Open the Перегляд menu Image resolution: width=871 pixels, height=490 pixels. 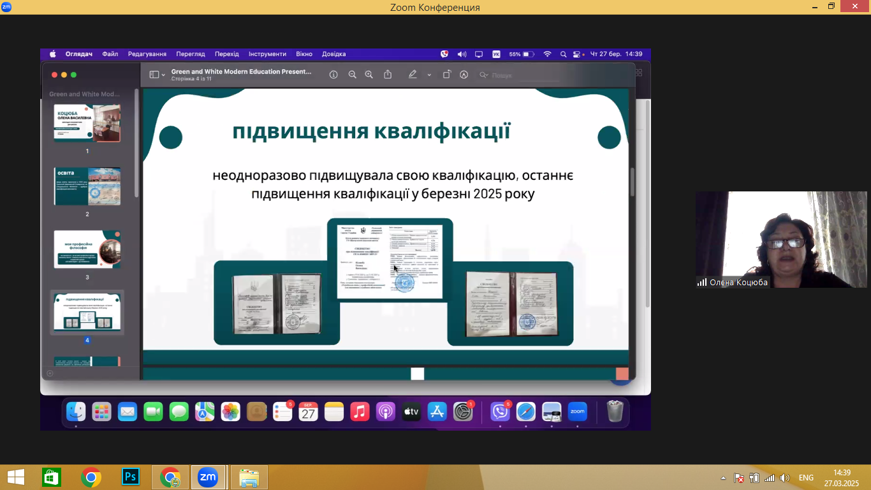(x=191, y=54)
